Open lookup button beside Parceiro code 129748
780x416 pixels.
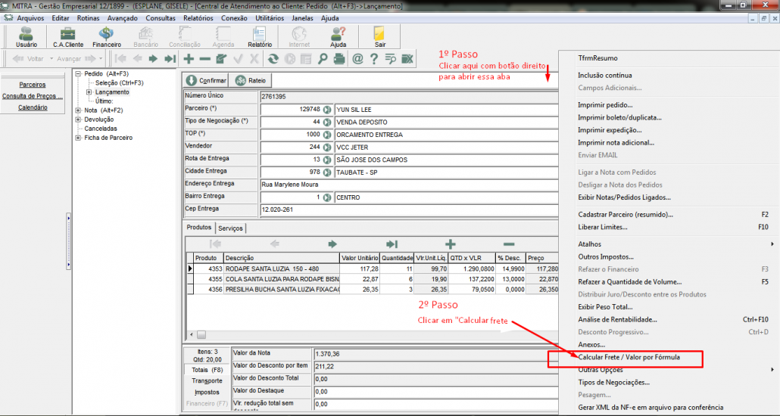[327, 109]
